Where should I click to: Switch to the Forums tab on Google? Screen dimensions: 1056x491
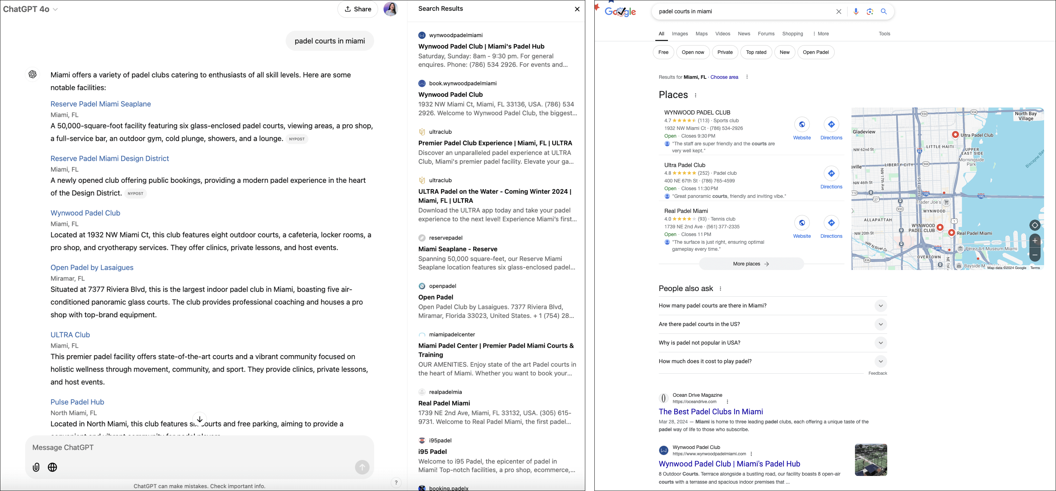766,34
